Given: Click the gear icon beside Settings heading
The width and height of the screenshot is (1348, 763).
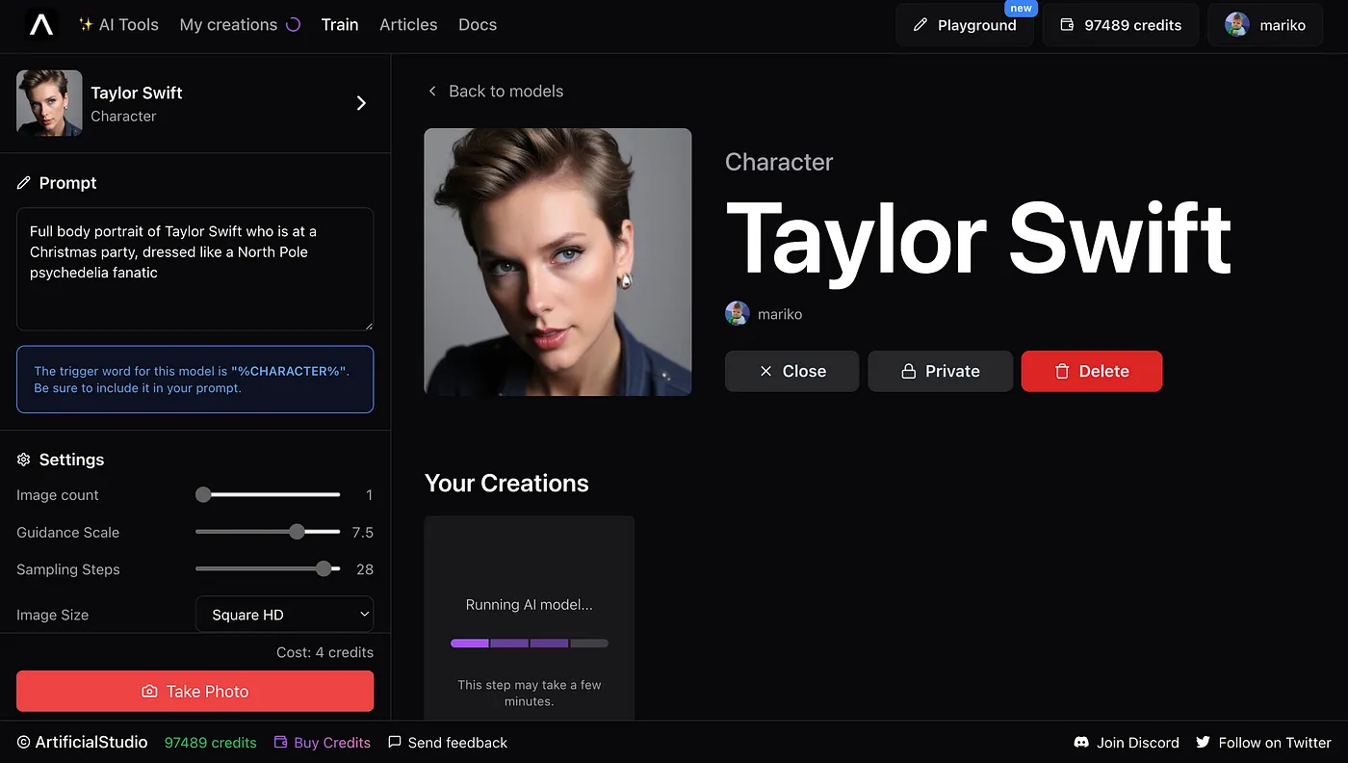Looking at the screenshot, I should click(24, 460).
